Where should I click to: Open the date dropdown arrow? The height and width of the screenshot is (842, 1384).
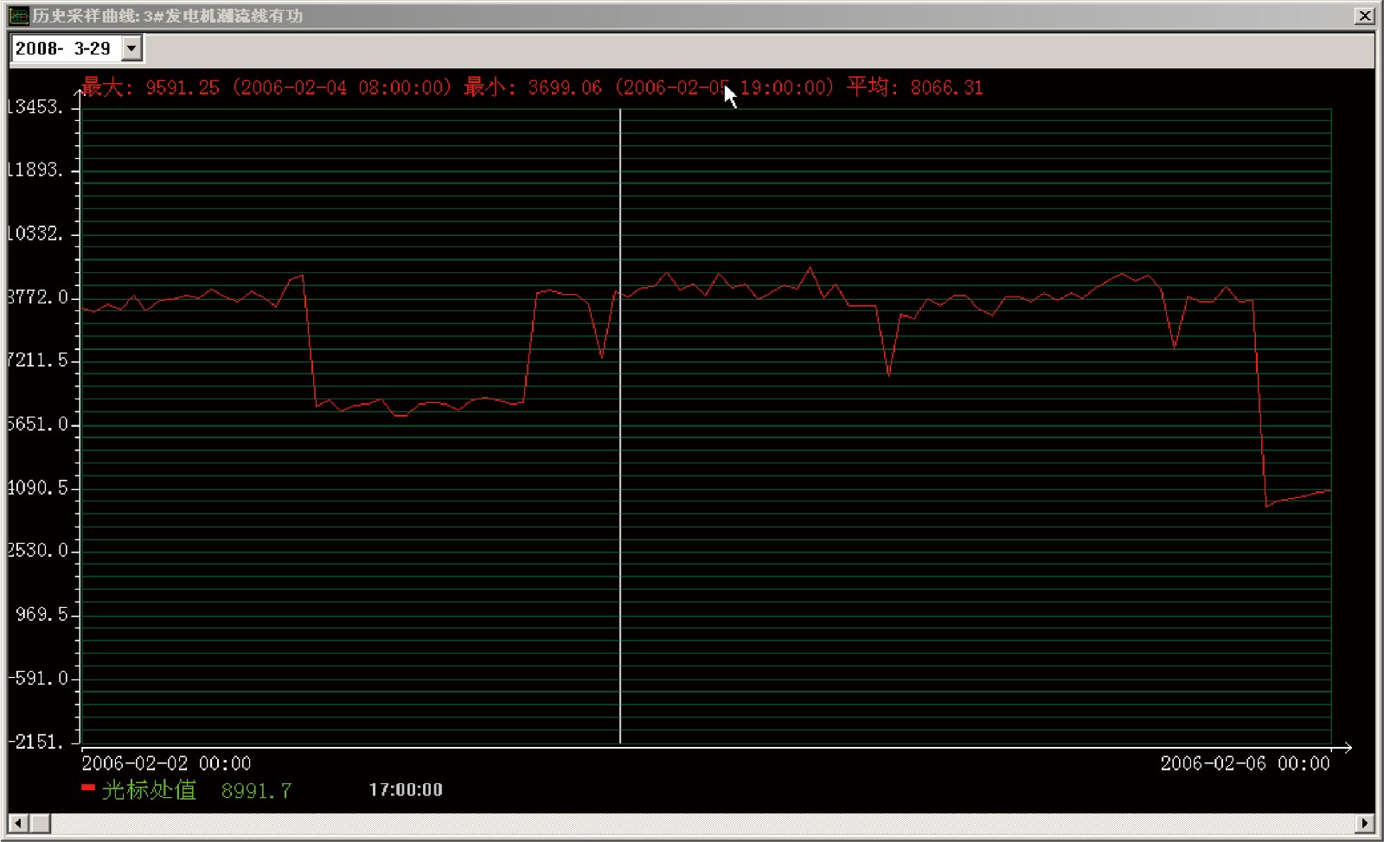pos(131,48)
